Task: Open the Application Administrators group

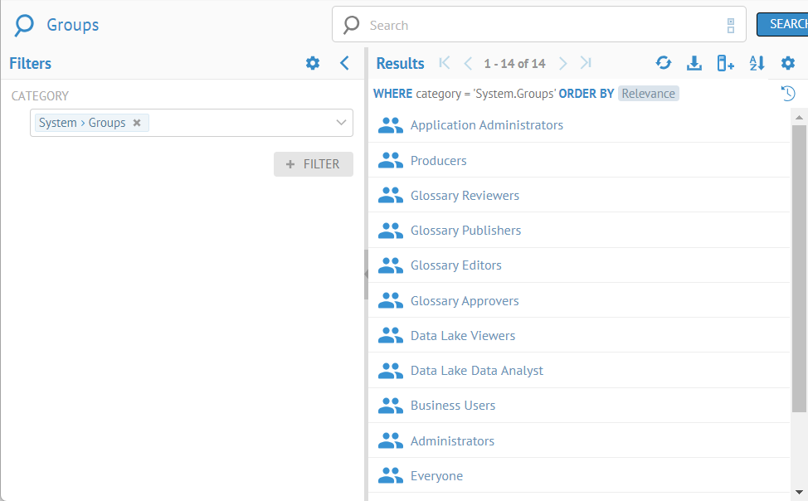Action: [x=486, y=125]
